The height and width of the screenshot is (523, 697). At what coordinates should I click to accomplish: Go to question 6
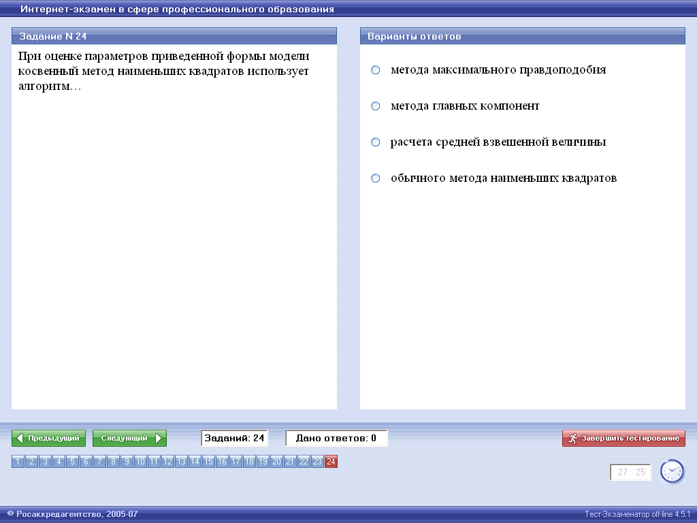pyautogui.click(x=86, y=462)
